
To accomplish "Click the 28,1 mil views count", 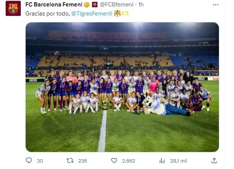I will (177, 161).
